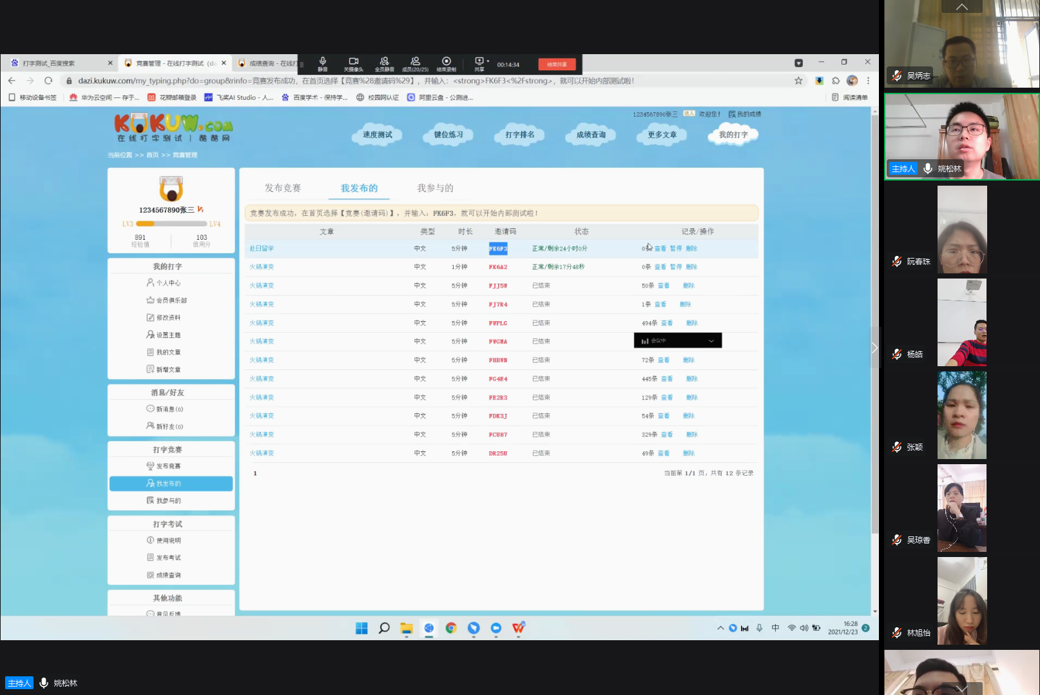Click the red 结束共享 button
Viewport: 1040px width, 695px height.
(557, 64)
